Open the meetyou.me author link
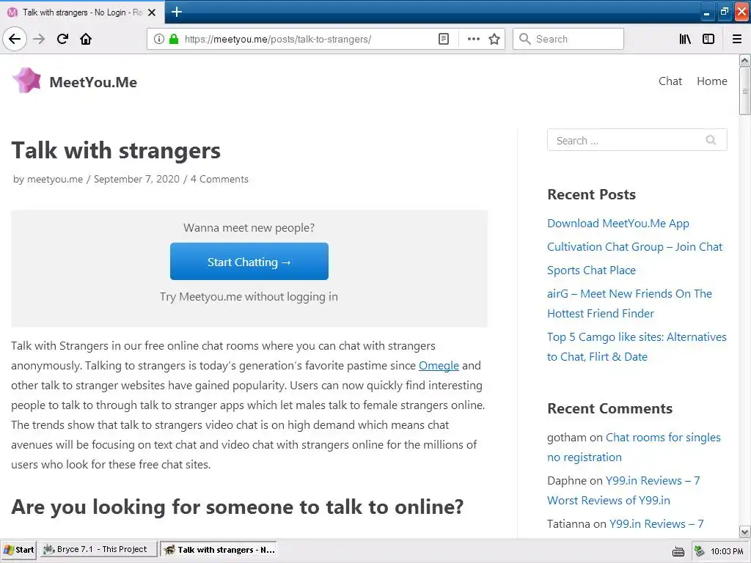The image size is (751, 563). click(54, 179)
